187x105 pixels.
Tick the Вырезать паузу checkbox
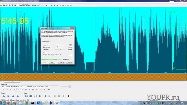click(x=44, y=52)
